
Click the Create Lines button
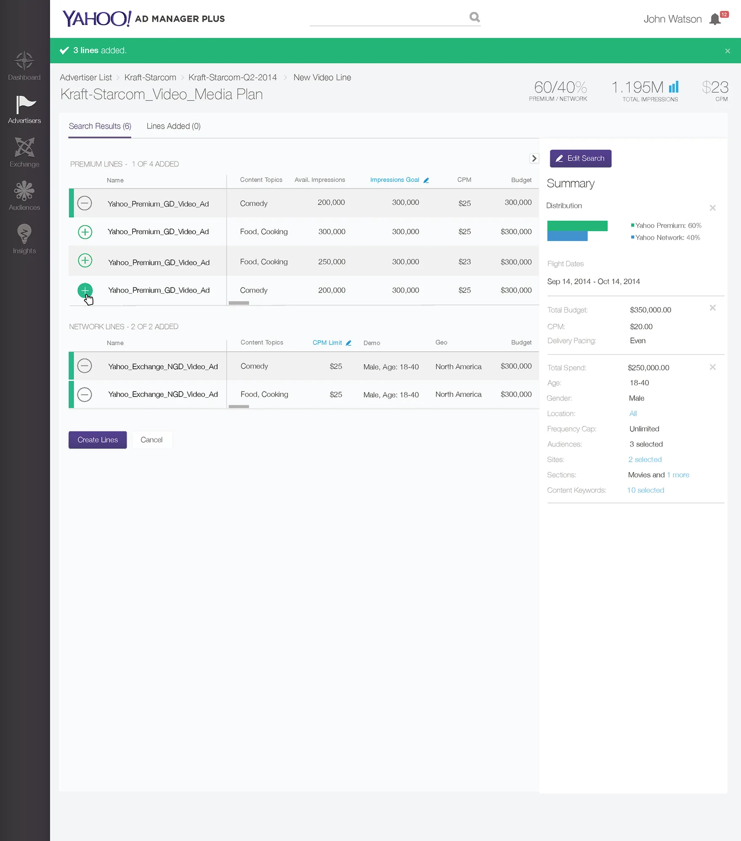coord(98,440)
